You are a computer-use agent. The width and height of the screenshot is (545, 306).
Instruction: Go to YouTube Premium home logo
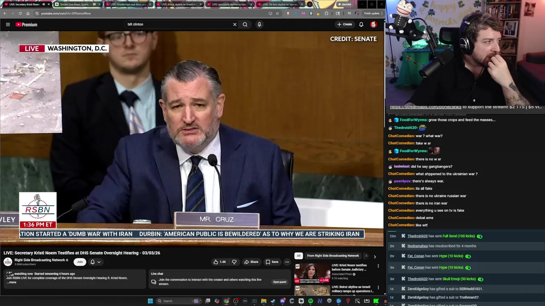point(26,25)
